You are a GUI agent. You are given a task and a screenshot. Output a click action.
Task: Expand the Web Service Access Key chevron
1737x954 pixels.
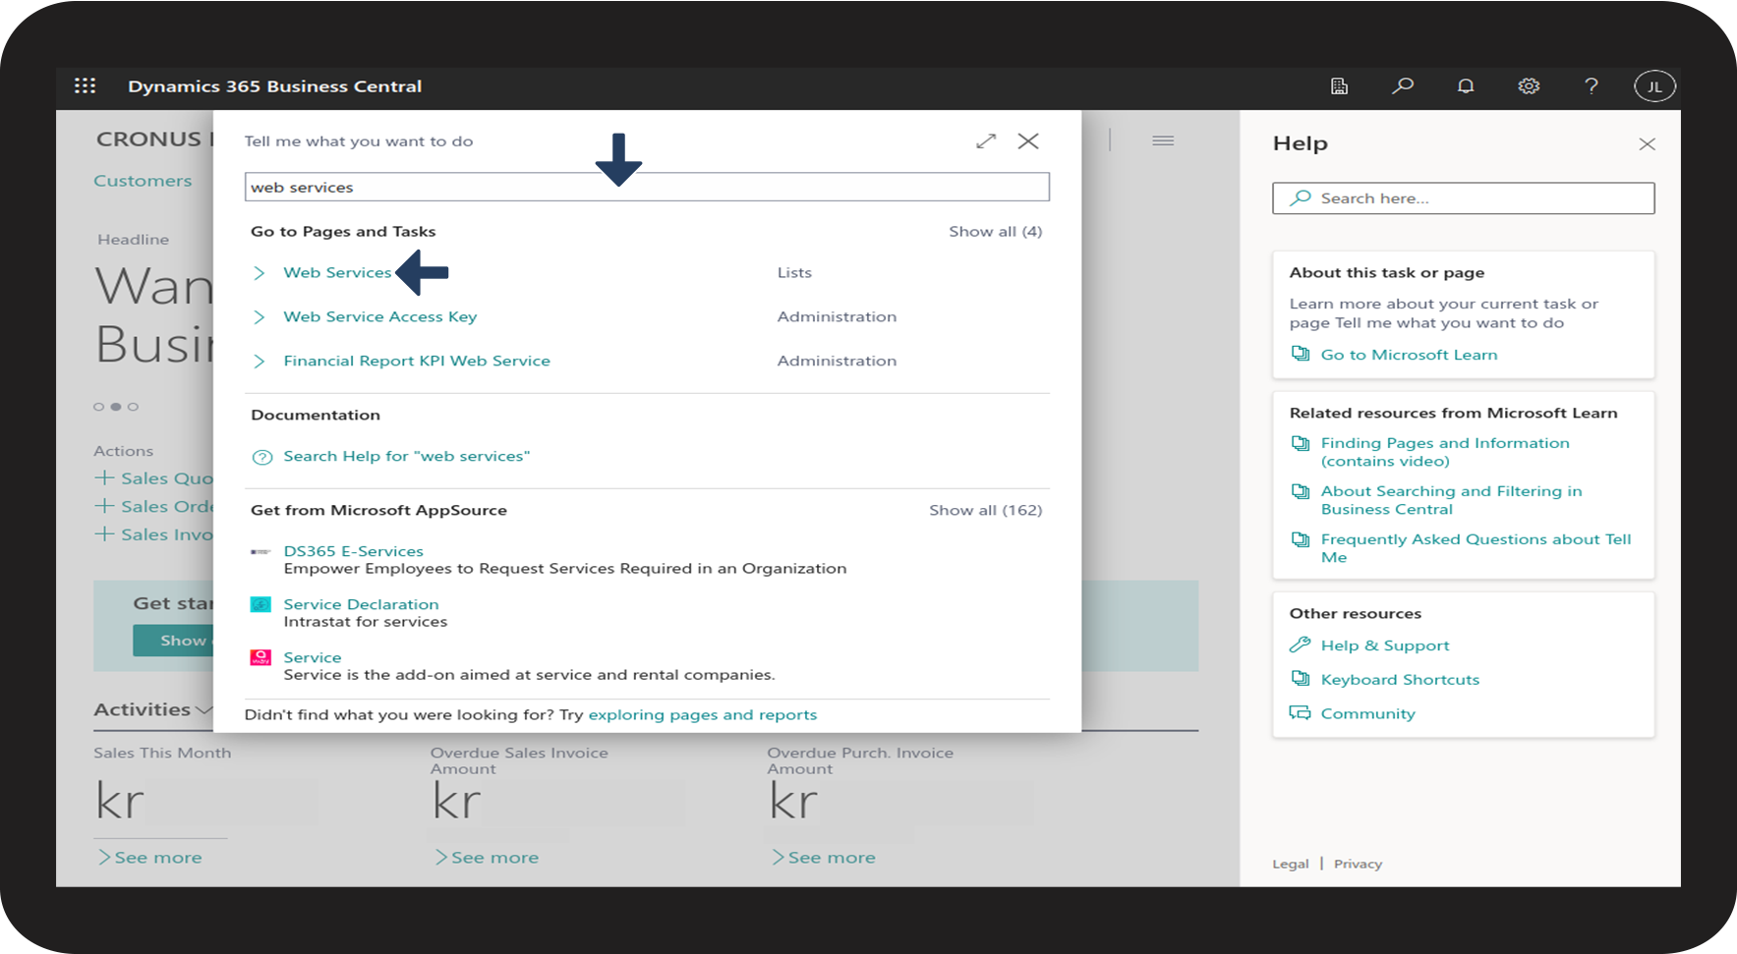[x=260, y=317]
